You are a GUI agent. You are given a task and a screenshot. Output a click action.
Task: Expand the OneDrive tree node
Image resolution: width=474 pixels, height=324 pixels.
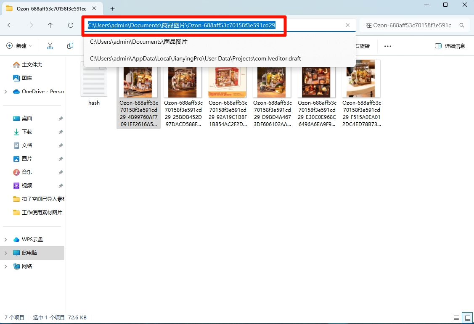(5, 92)
